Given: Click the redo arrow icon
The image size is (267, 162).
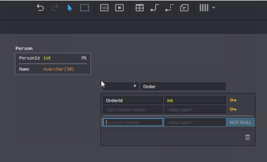Looking at the screenshot, I should pyautogui.click(x=55, y=8).
